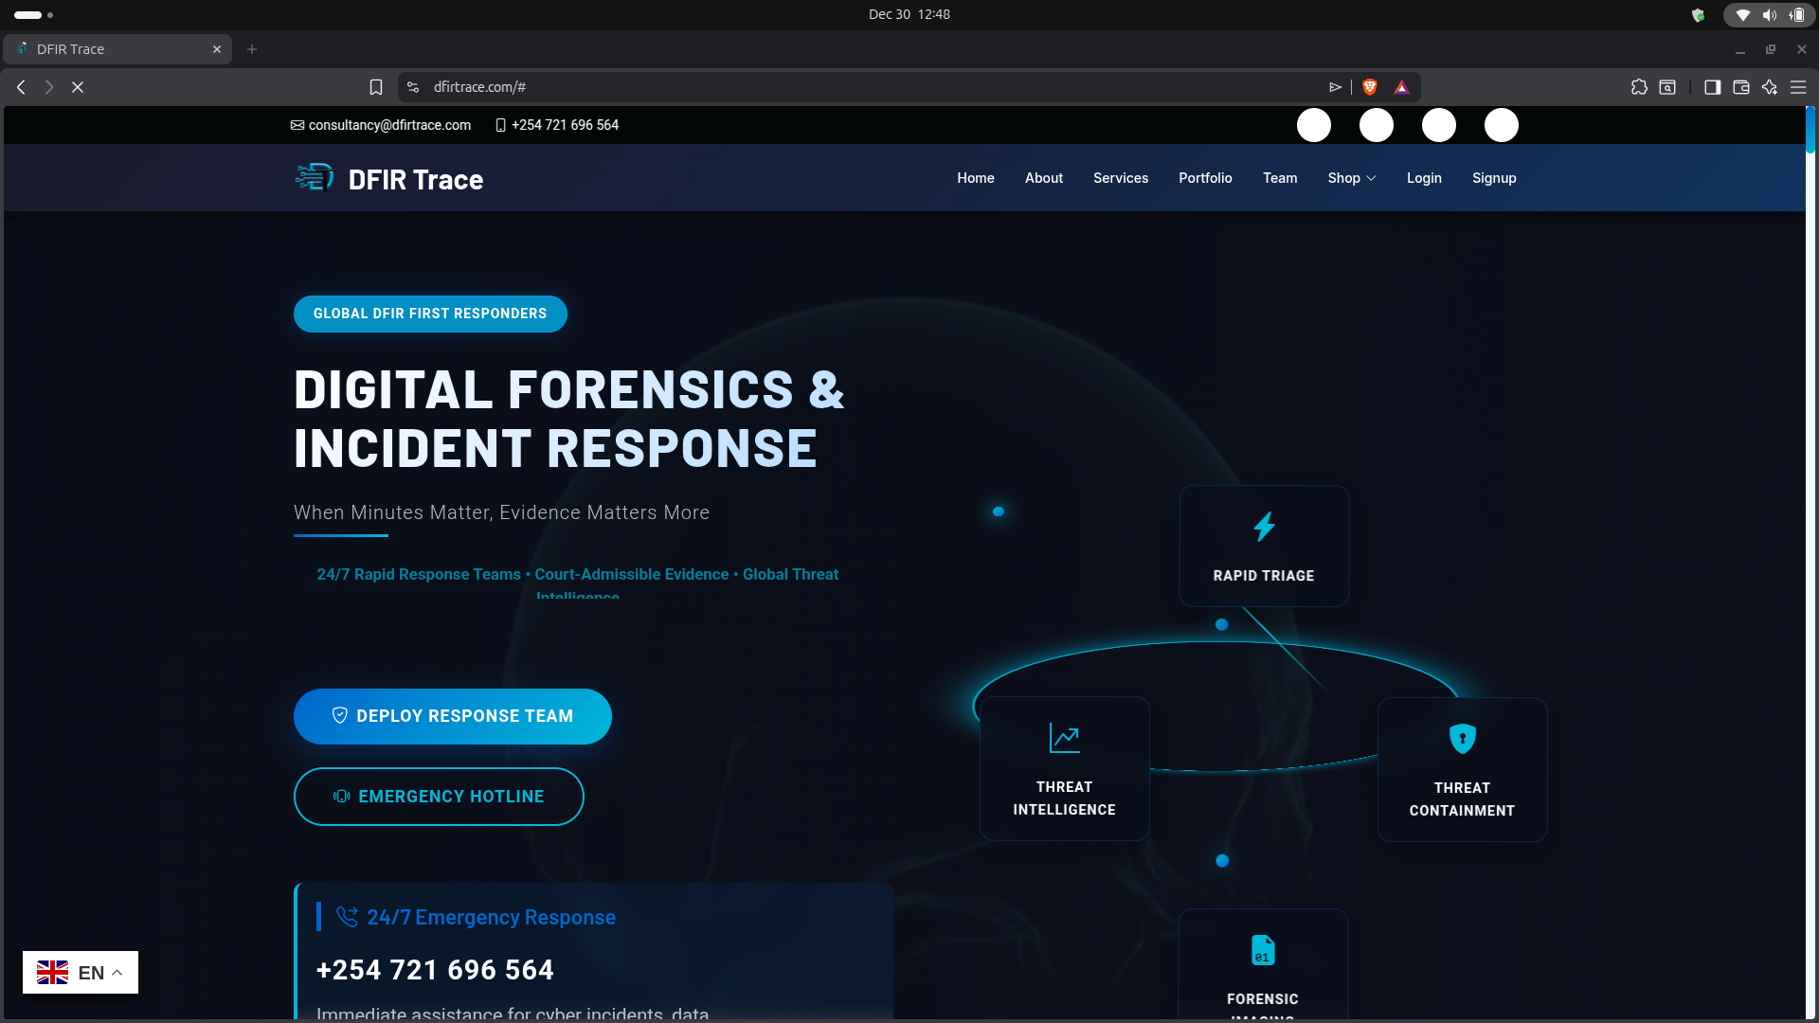Expand the Shop dropdown menu
Image resolution: width=1819 pixels, height=1023 pixels.
[1351, 177]
